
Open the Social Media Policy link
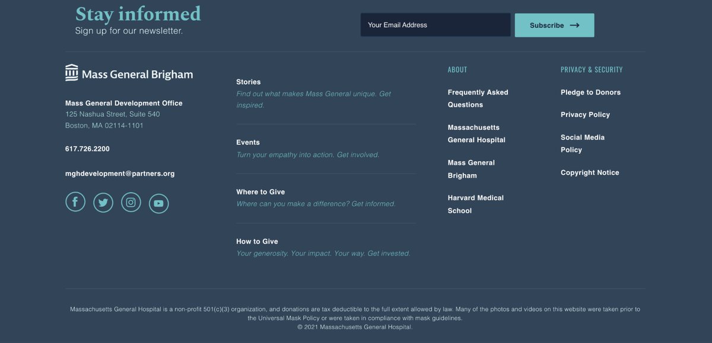point(582,143)
